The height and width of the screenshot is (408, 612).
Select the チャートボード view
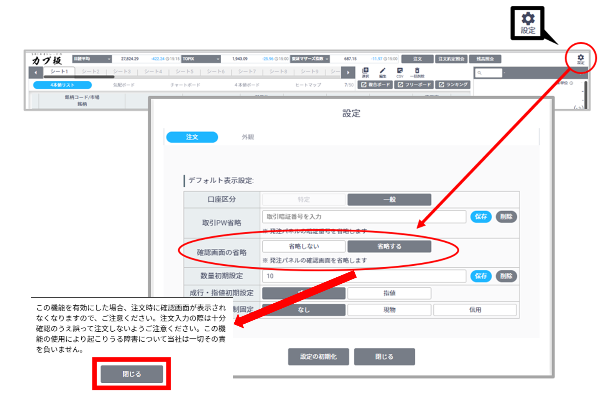tap(185, 85)
